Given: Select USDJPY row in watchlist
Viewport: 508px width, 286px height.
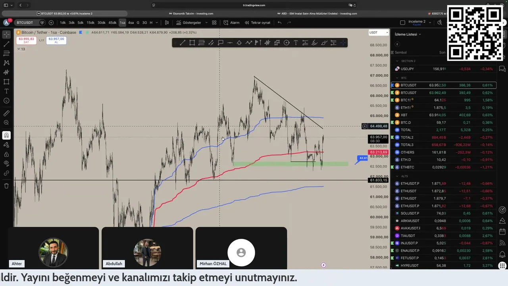Looking at the screenshot, I should (444, 69).
